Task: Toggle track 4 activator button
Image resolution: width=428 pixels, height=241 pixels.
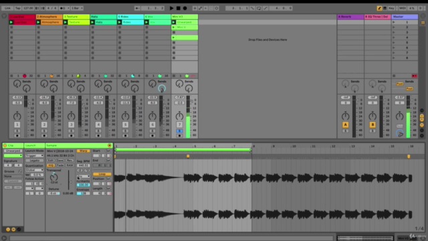Action: click(x=98, y=125)
